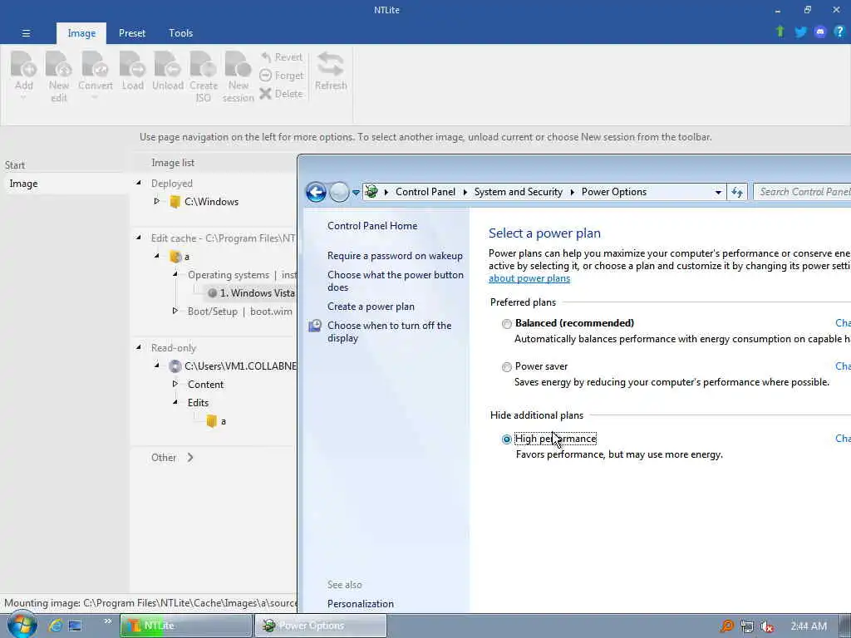
Task: Open the Twitter icon link
Action: click(800, 32)
